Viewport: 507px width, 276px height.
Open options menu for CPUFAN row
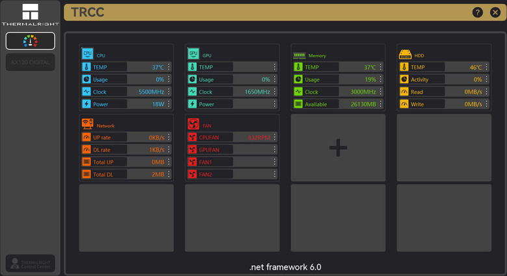tap(275, 137)
